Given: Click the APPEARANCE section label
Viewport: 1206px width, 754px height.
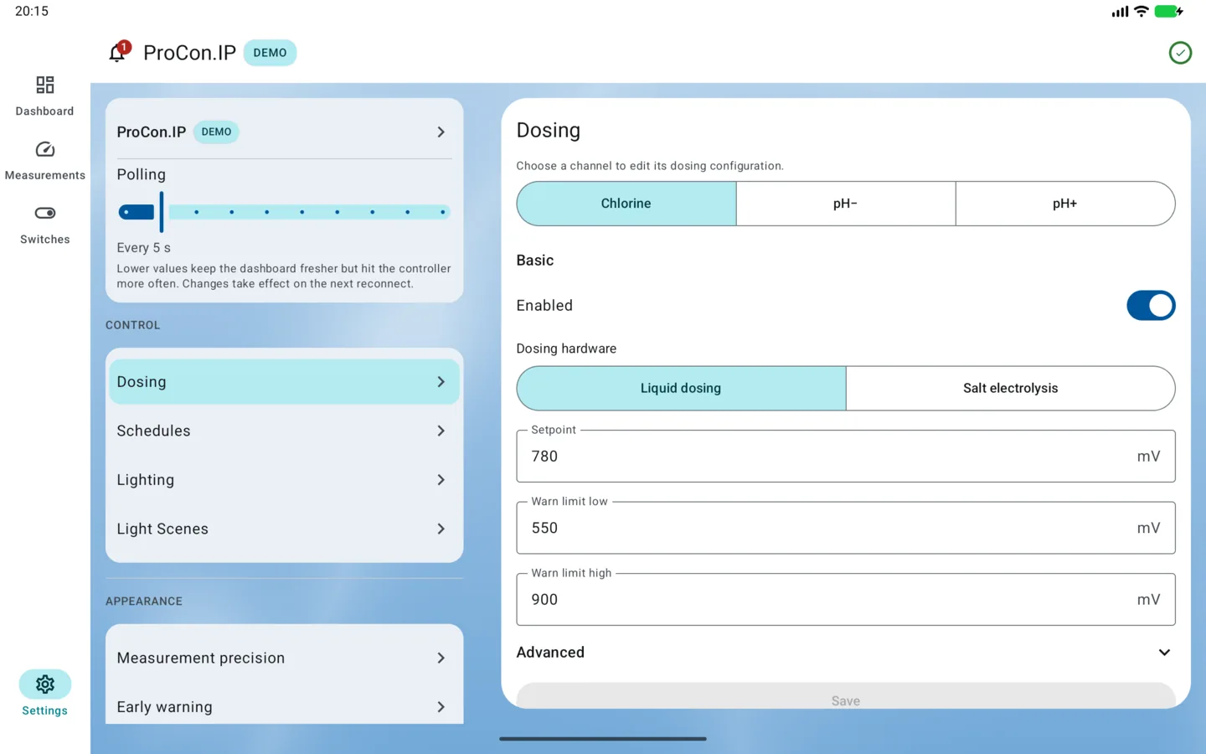Looking at the screenshot, I should tap(144, 602).
